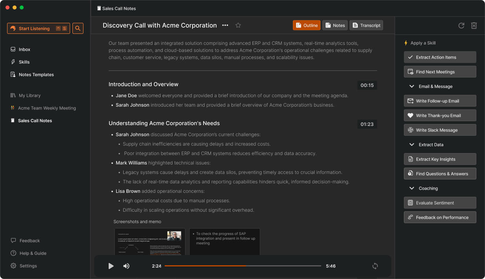Mute the audio volume speaker icon

[x=126, y=266]
